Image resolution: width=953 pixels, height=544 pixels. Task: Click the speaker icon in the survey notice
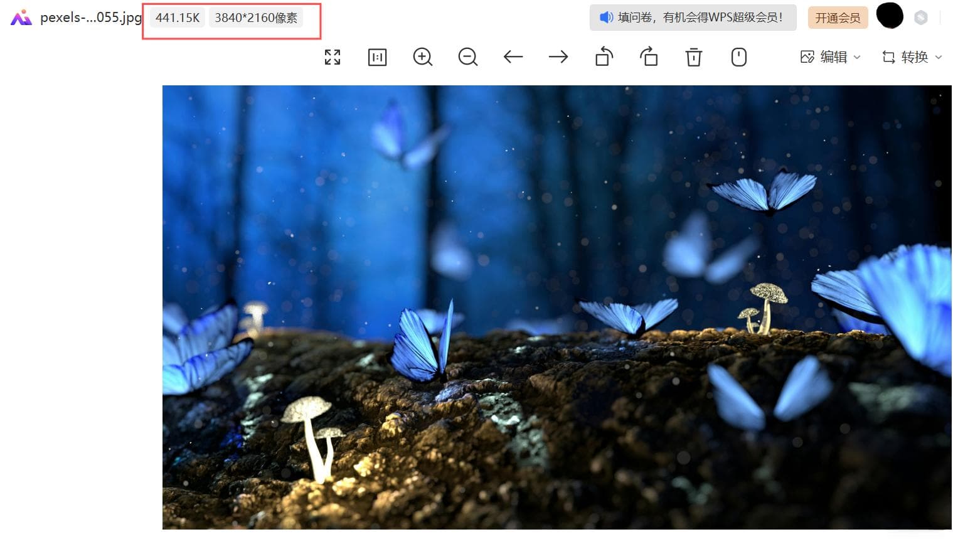click(606, 18)
